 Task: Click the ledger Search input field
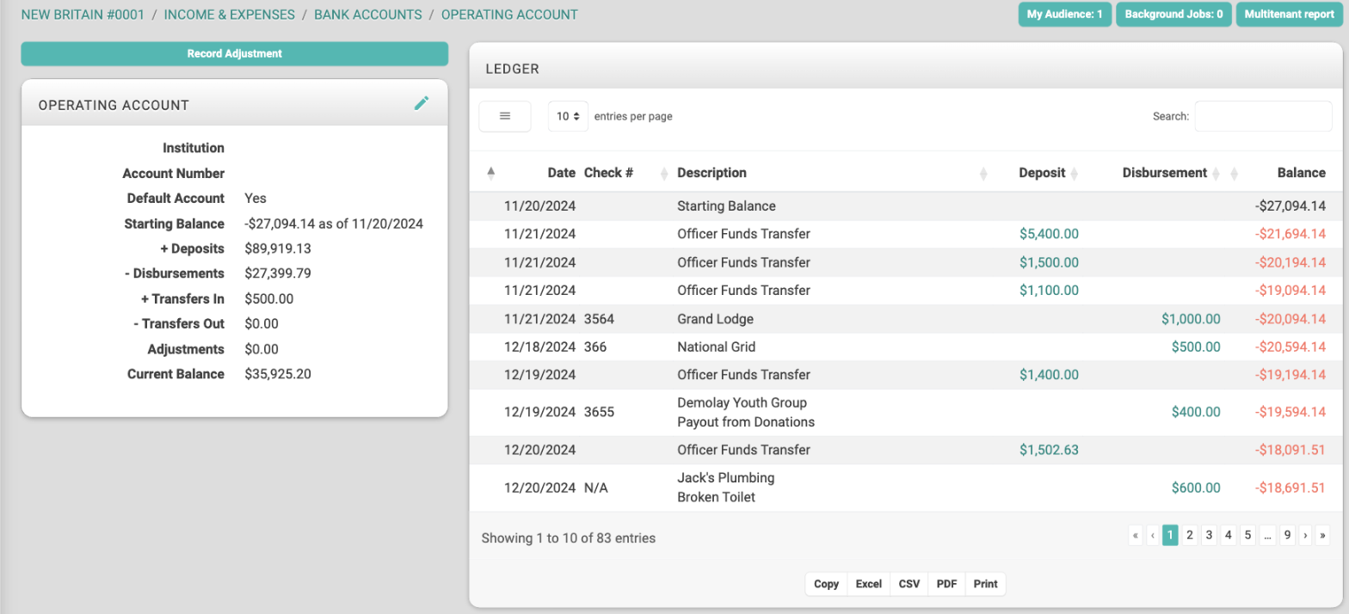[x=1263, y=116]
